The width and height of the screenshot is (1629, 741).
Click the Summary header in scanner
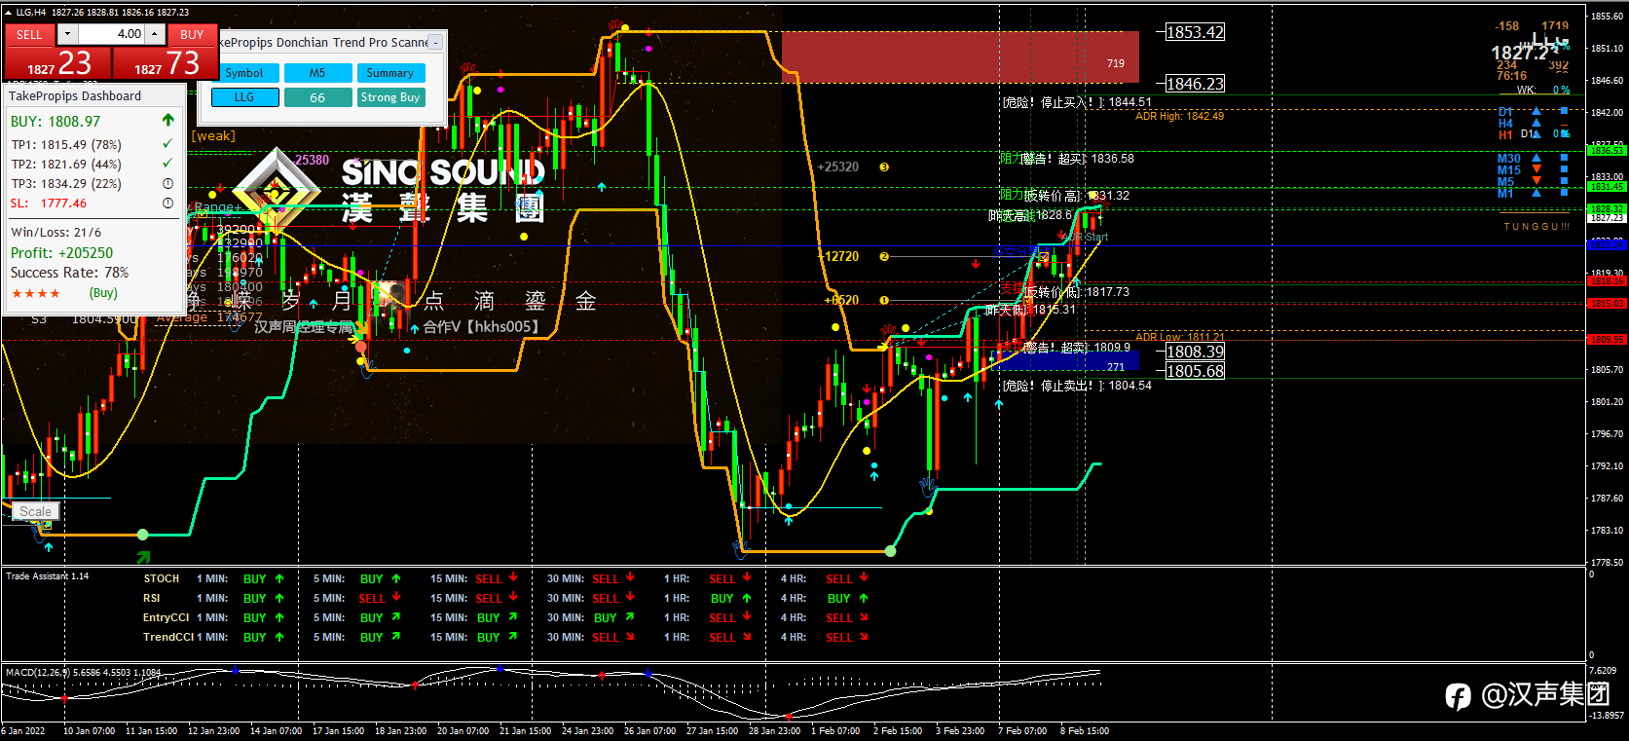(x=390, y=73)
